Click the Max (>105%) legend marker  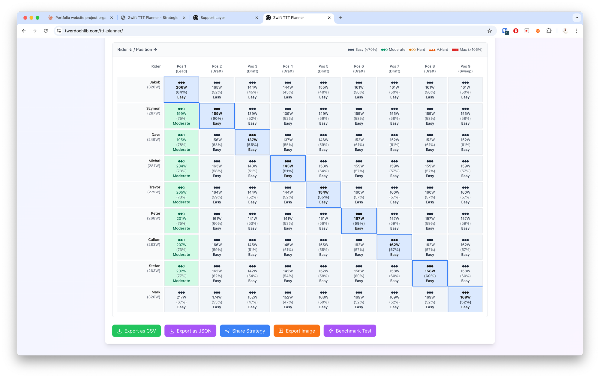(x=456, y=49)
